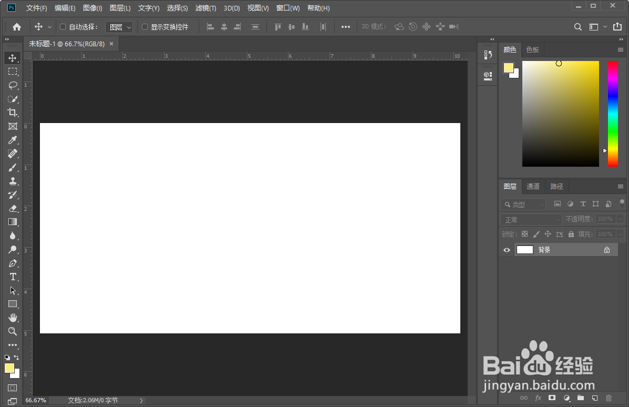Open the Add layer style (fx) menu
The width and height of the screenshot is (629, 407).
tap(537, 398)
